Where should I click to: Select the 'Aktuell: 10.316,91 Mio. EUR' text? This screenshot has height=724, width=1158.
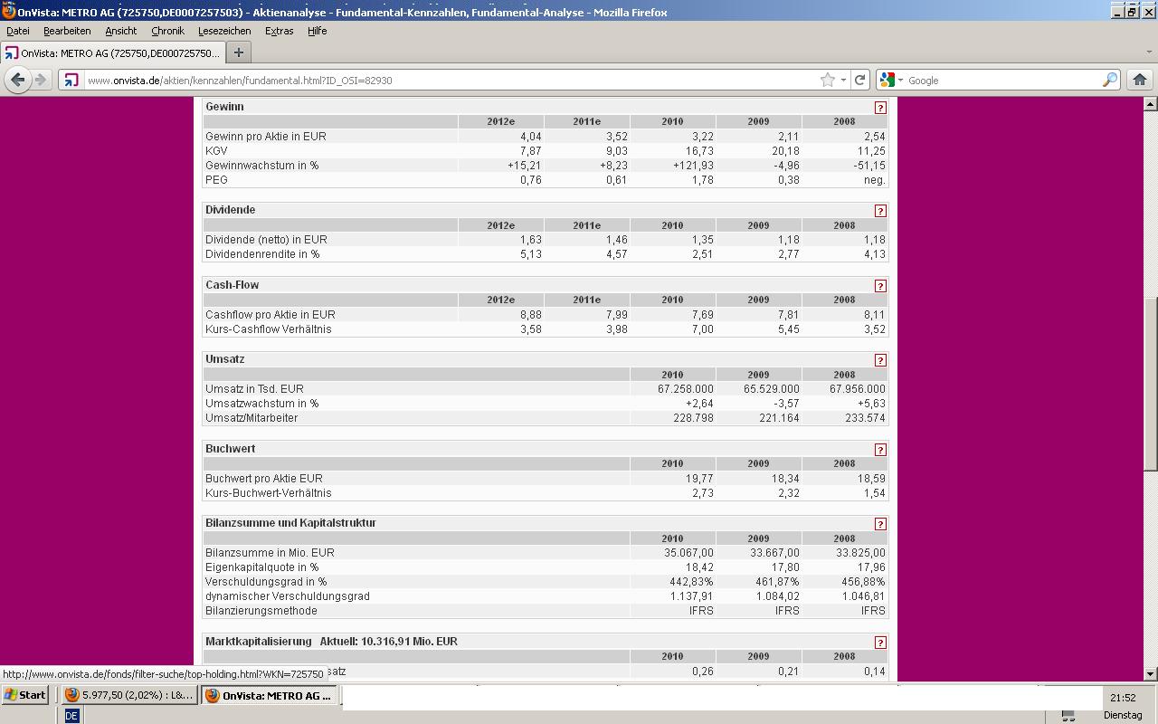point(389,642)
